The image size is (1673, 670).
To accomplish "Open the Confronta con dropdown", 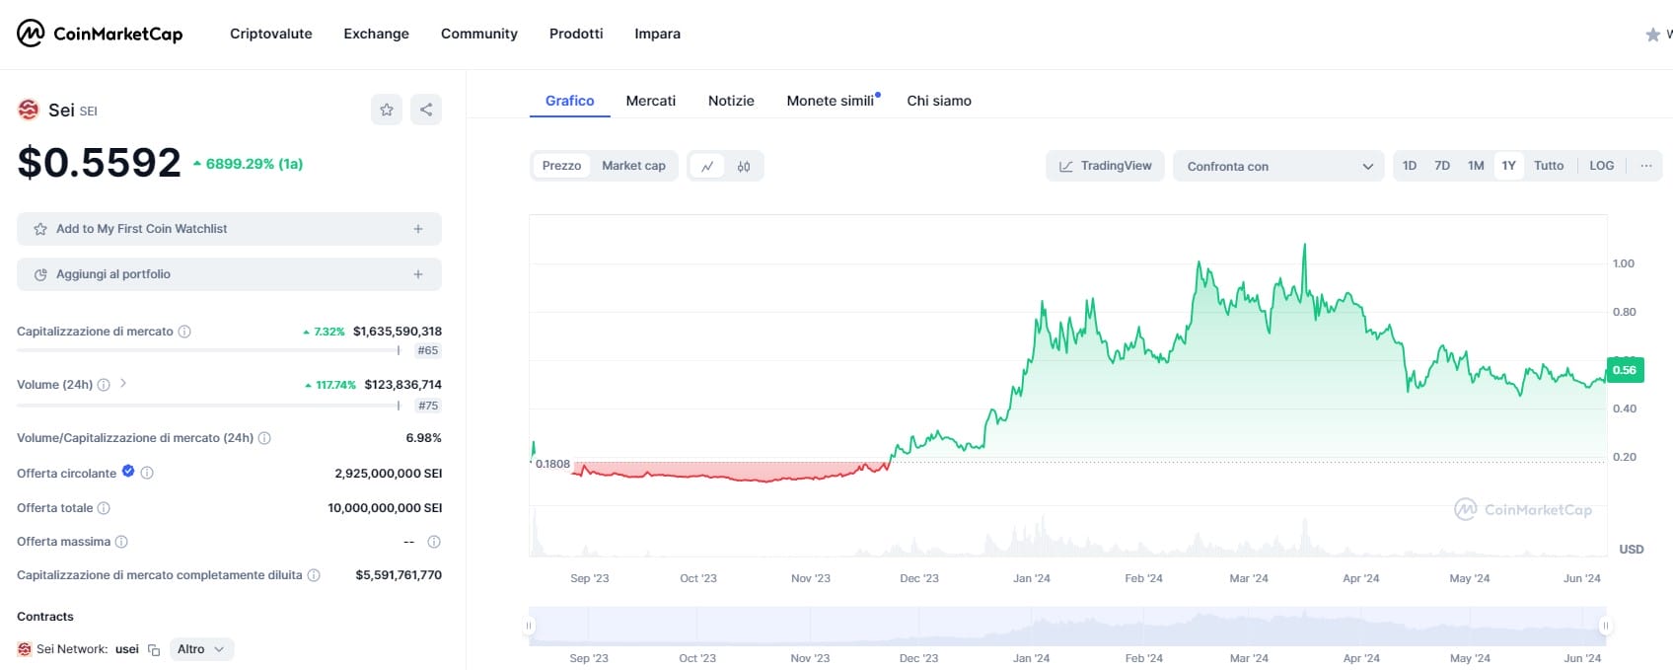I will (1279, 166).
